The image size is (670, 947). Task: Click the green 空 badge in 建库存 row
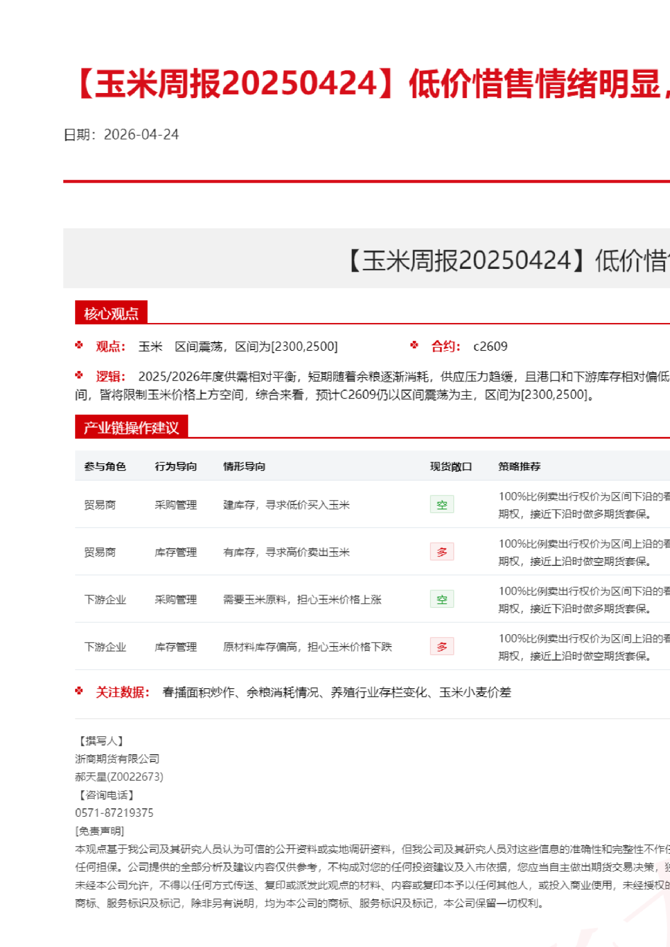click(442, 505)
